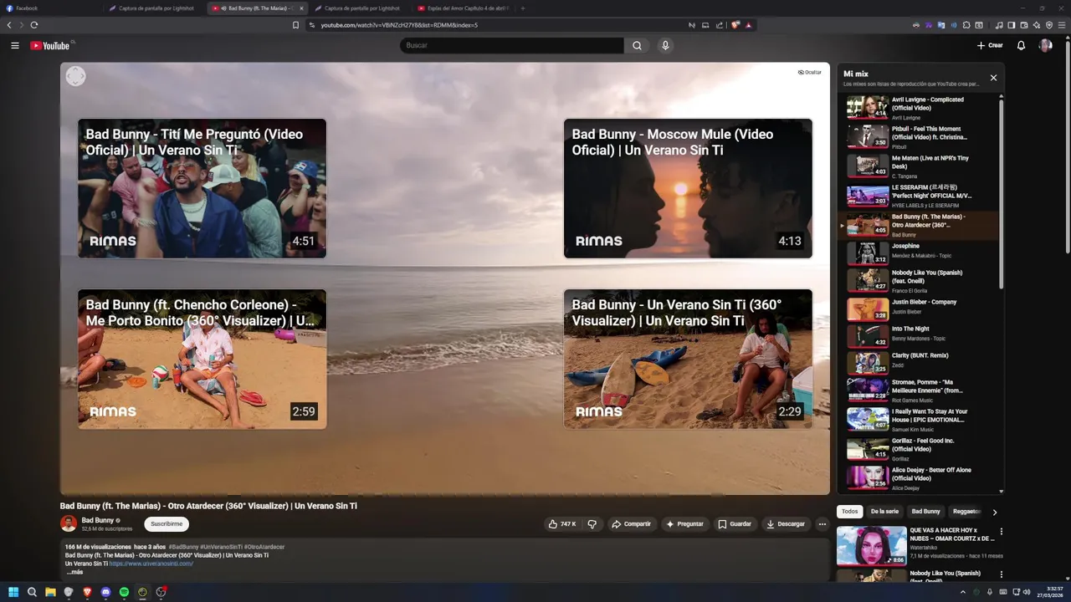
Task: Open QUE VAS A HACER HOY recommended thumbnail
Action: pos(871,545)
